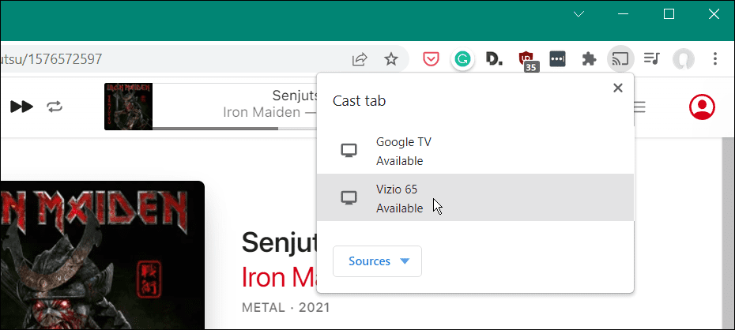The width and height of the screenshot is (735, 330).
Task: Skip to next track with fast-forward button
Action: click(x=21, y=107)
